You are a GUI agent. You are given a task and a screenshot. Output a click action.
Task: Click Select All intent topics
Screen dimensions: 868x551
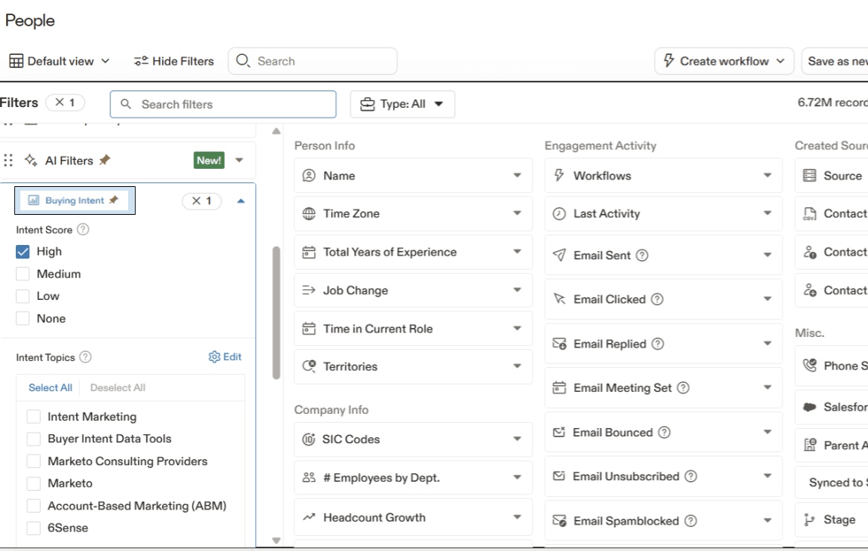50,387
